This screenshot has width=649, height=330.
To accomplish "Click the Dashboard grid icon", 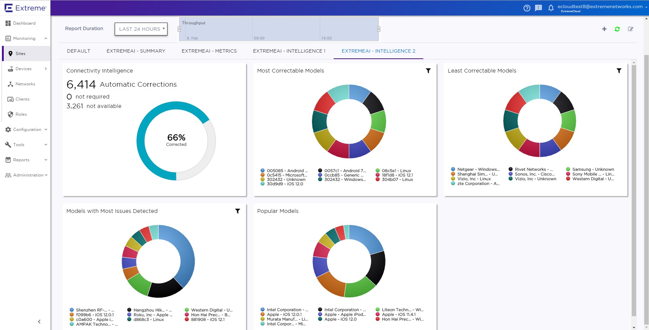I will click(x=8, y=23).
